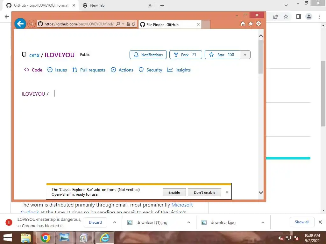Image resolution: width=326 pixels, height=244 pixels.
Task: Click the Star 150 button
Action: pos(222,55)
